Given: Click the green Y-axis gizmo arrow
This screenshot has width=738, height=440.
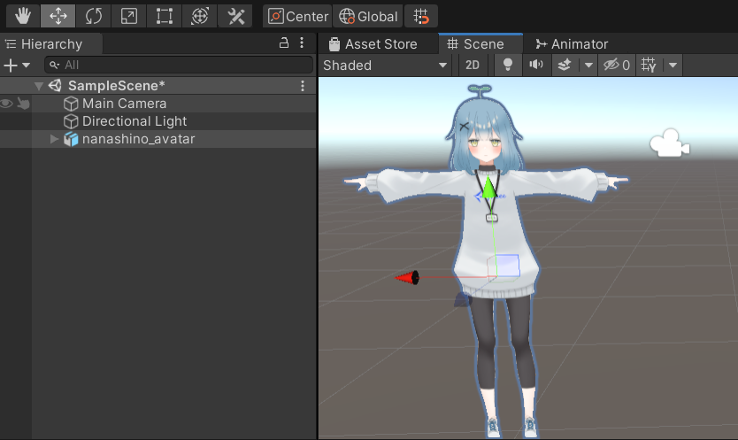Looking at the screenshot, I should coord(489,187).
